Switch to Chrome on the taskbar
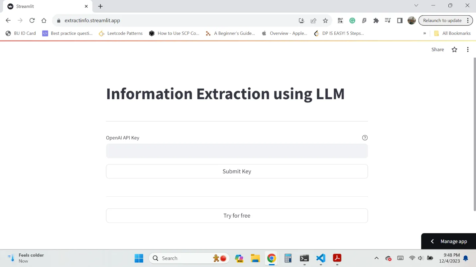 click(x=272, y=258)
